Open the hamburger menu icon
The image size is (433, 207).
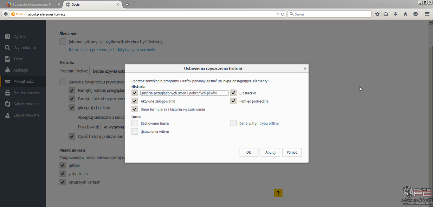click(427, 14)
